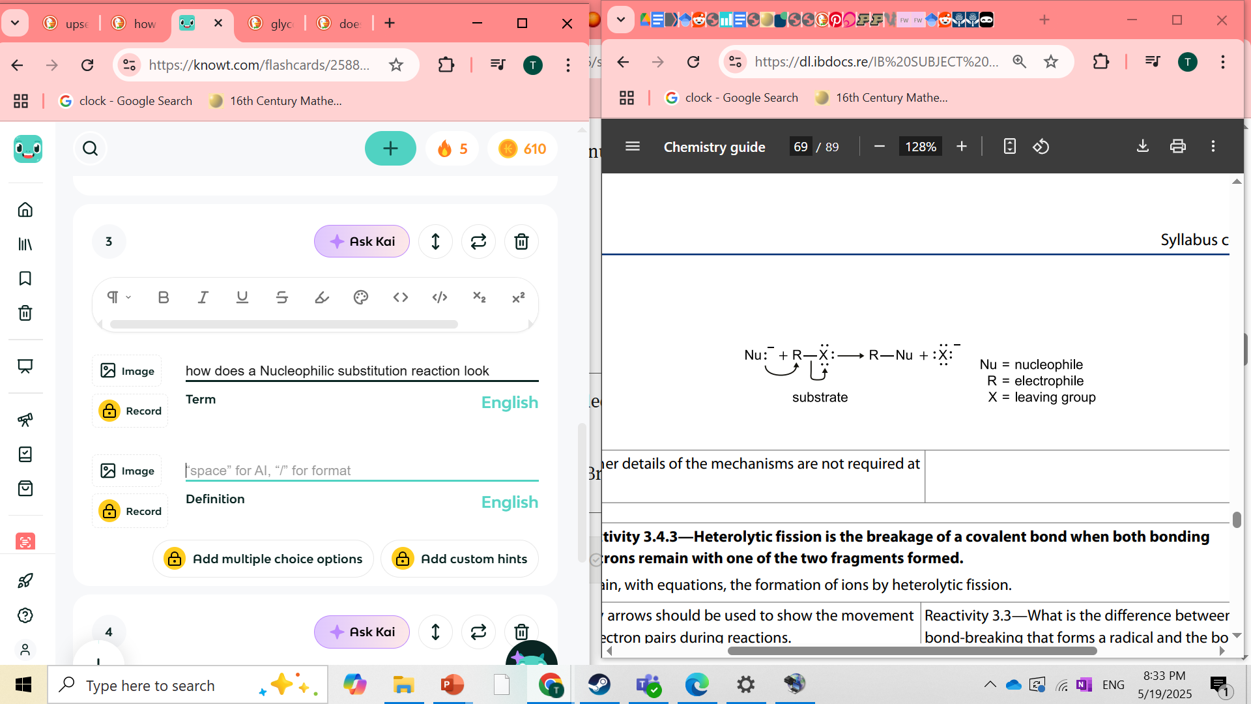1251x704 pixels.
Task: Open the library icon in Knowt sidebar
Action: pos(25,244)
